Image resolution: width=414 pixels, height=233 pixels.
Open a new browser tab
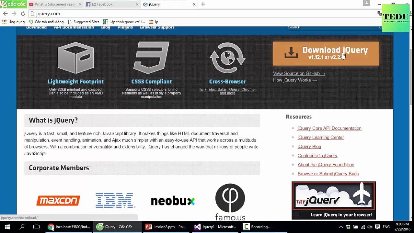[x=203, y=4]
